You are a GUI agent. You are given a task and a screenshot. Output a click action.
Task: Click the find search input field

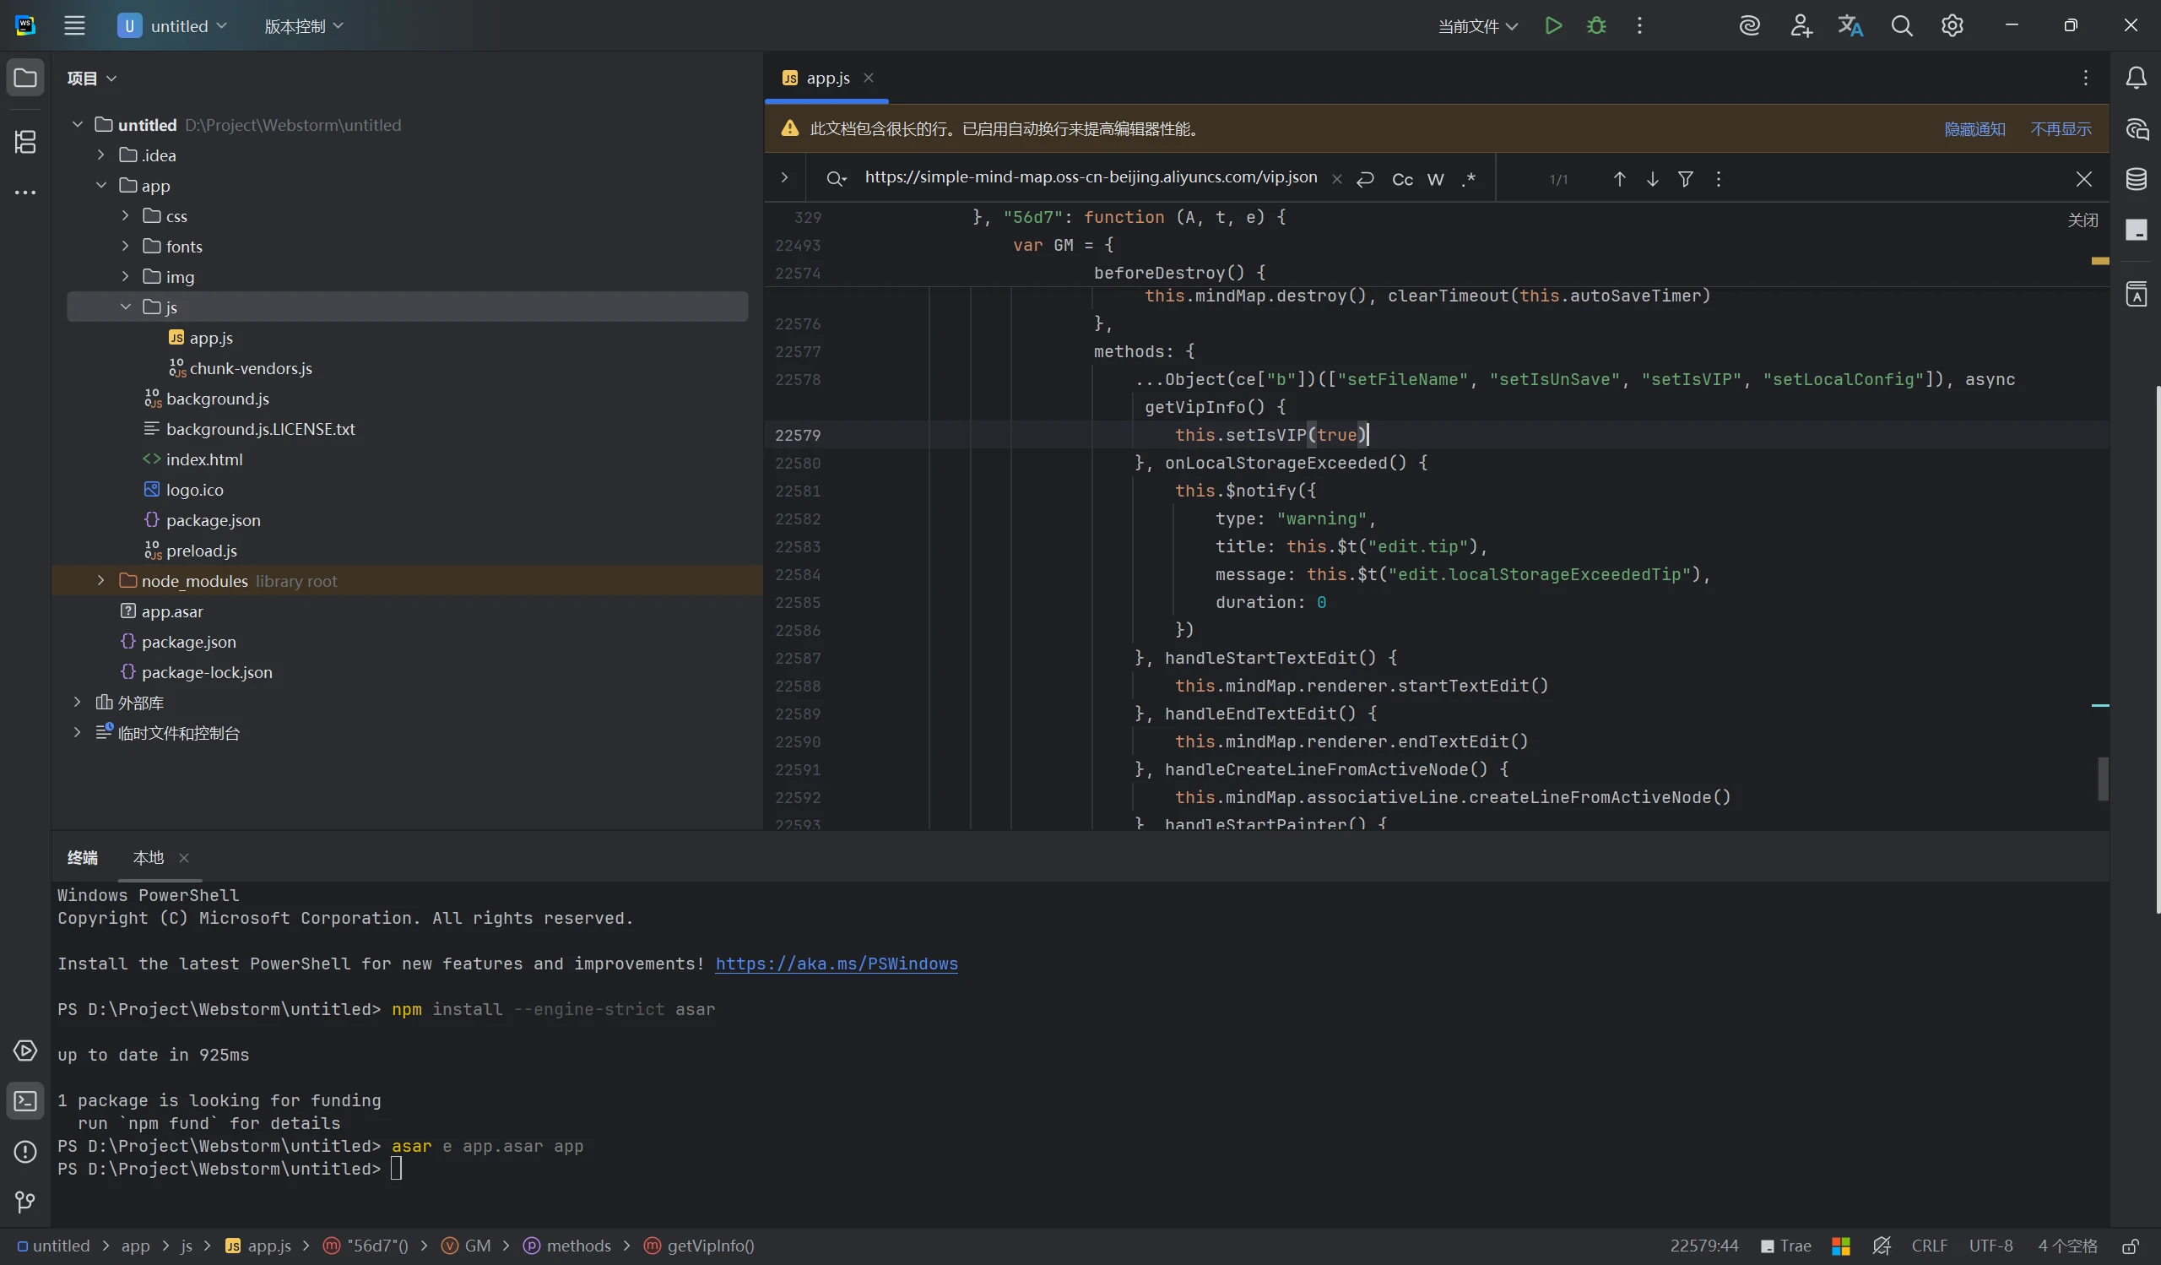(x=1090, y=177)
